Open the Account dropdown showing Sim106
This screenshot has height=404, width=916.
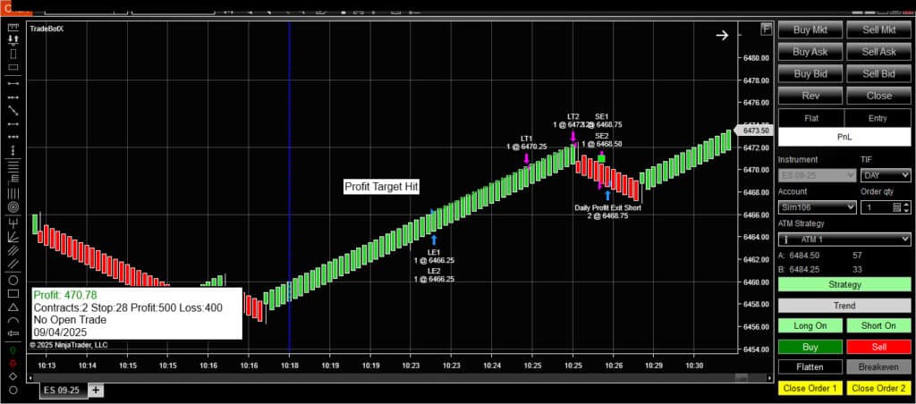[x=817, y=207]
